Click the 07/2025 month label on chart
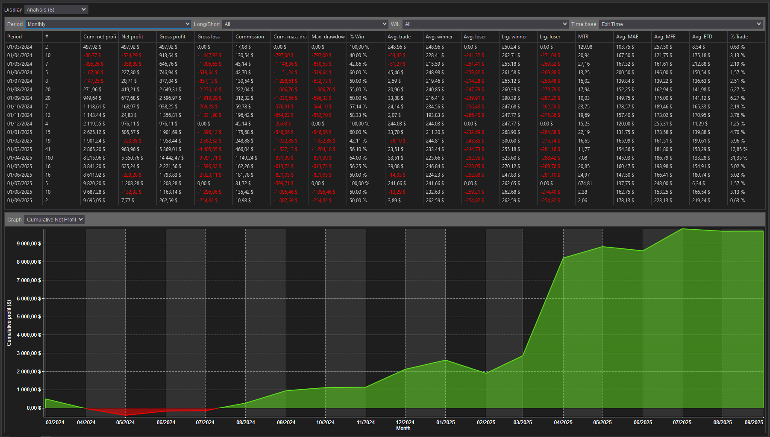Image resolution: width=770 pixels, height=437 pixels. (x=682, y=422)
